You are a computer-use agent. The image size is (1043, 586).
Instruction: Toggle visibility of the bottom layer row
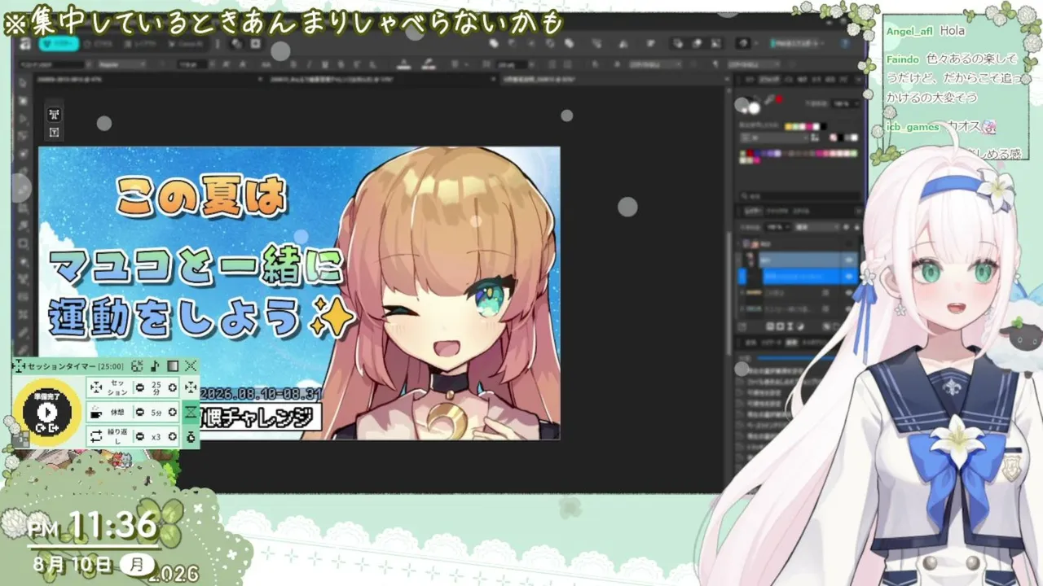[849, 309]
